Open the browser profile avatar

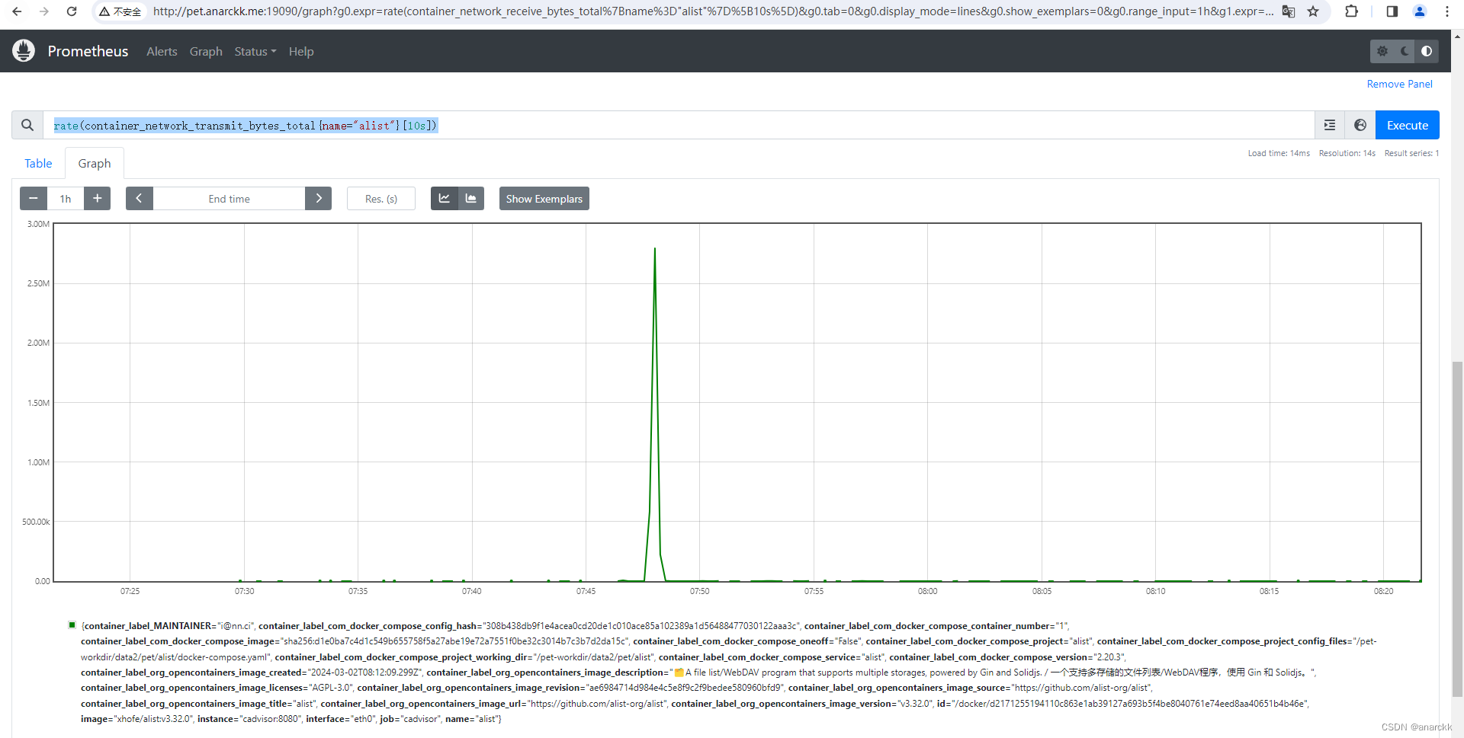pyautogui.click(x=1420, y=11)
